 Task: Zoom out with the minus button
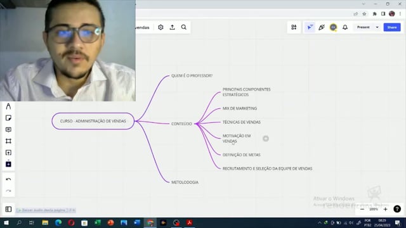[x=362, y=209]
